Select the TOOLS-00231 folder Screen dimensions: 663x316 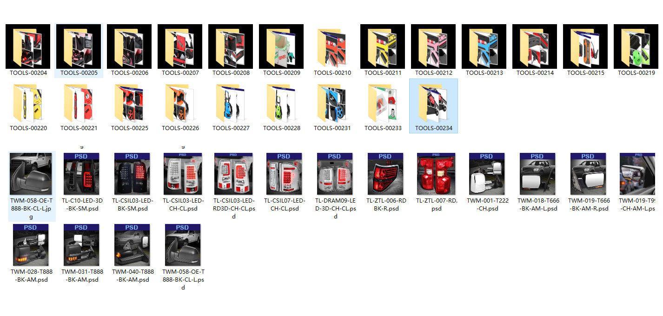332,103
